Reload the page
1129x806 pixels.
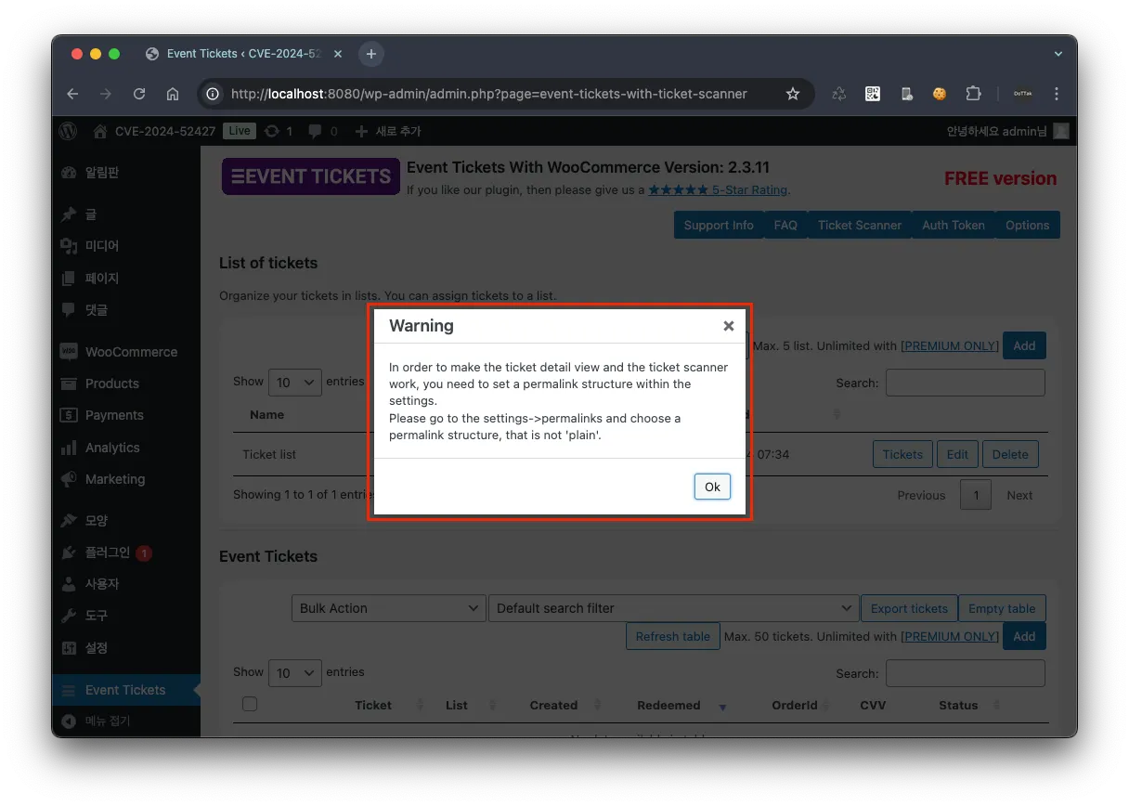(x=139, y=94)
